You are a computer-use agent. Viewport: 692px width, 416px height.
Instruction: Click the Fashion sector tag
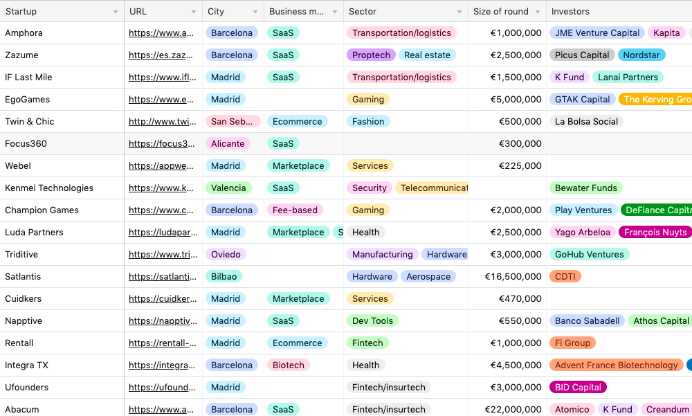click(368, 121)
